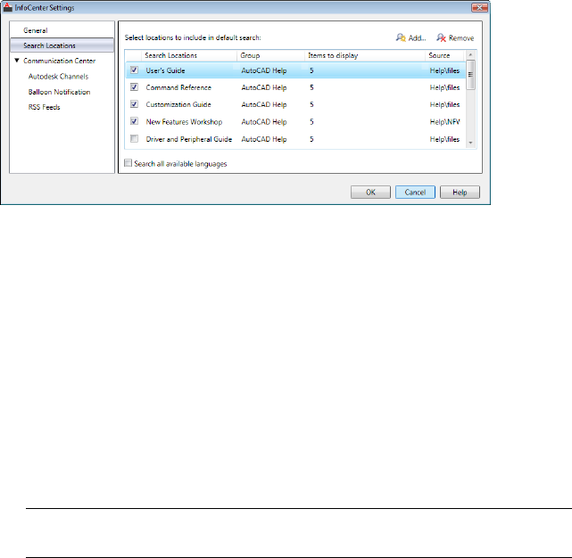Screen dimensions: 572x558
Task: Click the Add search location icon
Action: pyautogui.click(x=401, y=37)
